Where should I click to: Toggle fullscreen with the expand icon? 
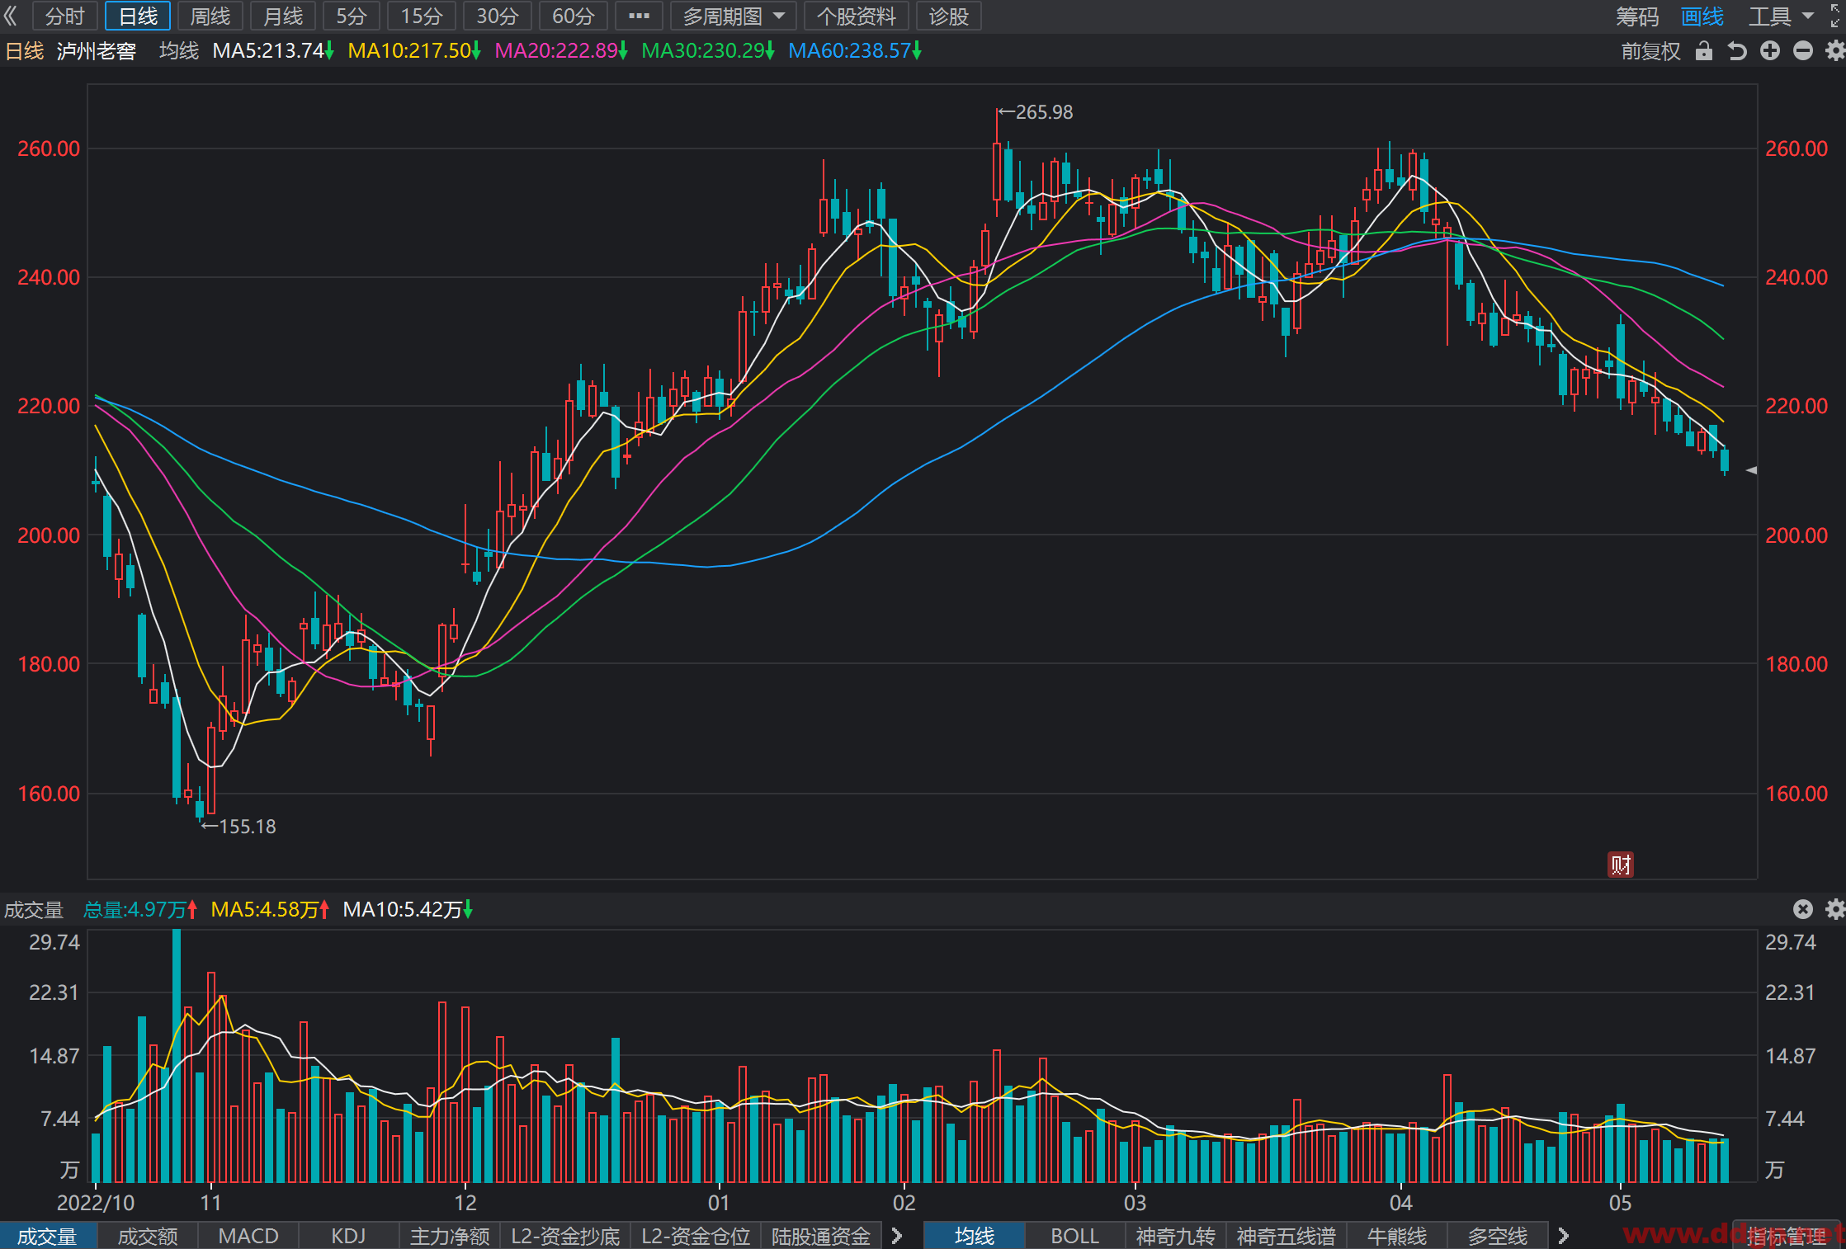1835,16
